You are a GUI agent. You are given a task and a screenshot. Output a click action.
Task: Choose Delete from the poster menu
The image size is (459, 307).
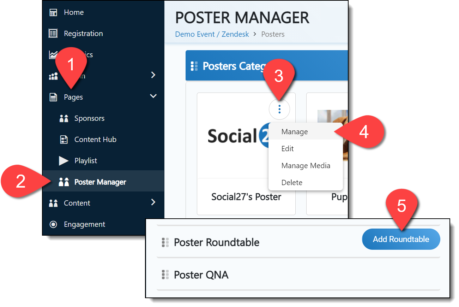tap(292, 183)
